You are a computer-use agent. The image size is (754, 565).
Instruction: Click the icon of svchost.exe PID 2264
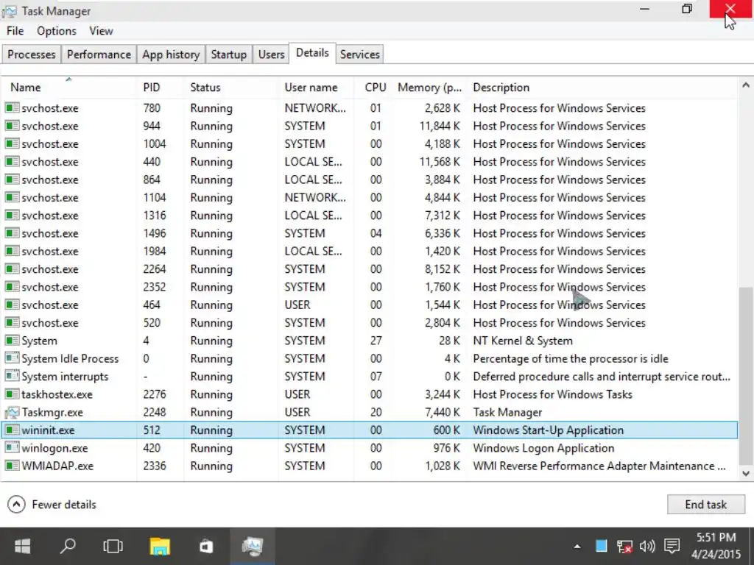click(x=12, y=269)
